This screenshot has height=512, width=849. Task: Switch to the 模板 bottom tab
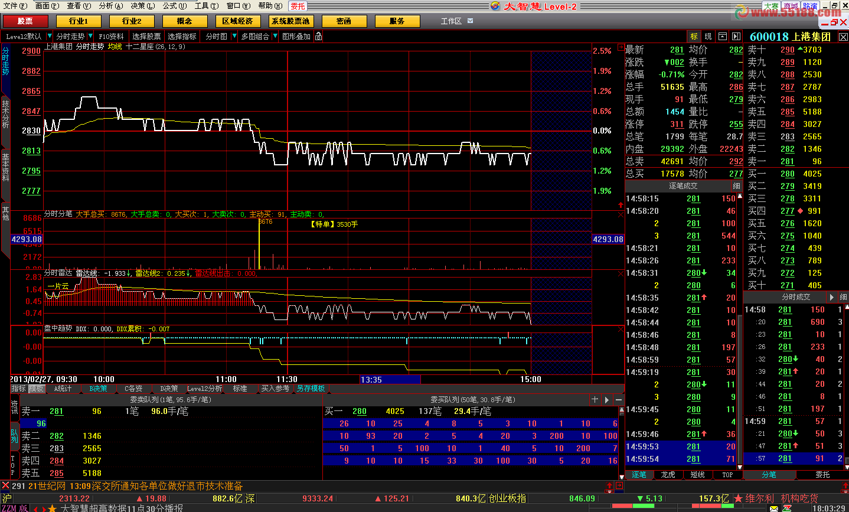coord(37,389)
